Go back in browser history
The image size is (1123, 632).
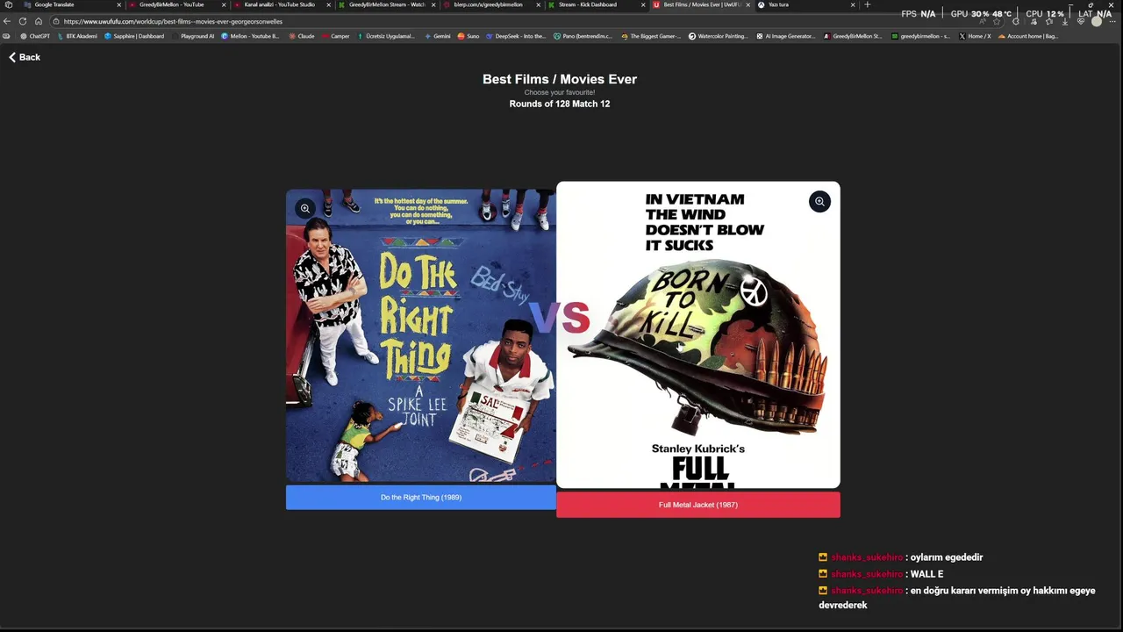pyautogui.click(x=7, y=21)
